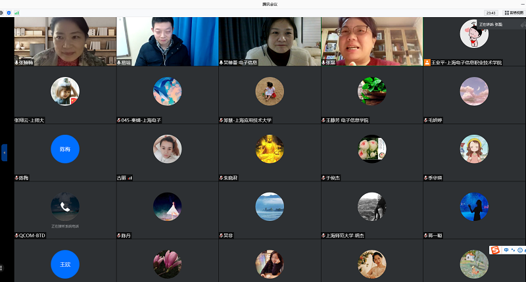Click the muted mic icon beside 蒋一聪
The width and height of the screenshot is (526, 282).
(x=426, y=235)
